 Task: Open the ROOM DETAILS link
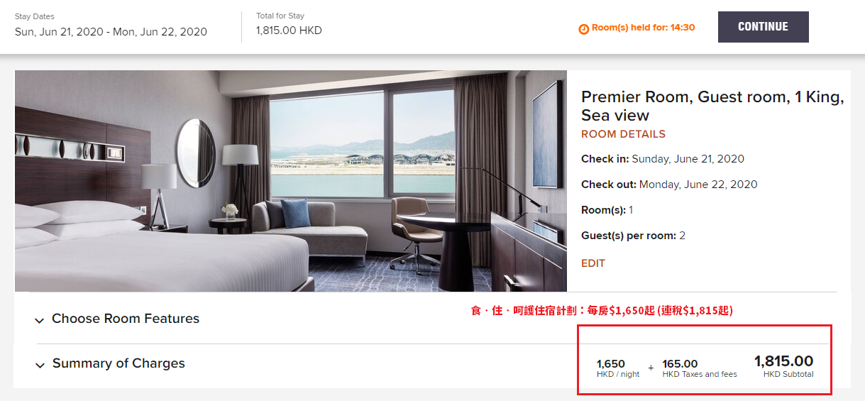(623, 134)
